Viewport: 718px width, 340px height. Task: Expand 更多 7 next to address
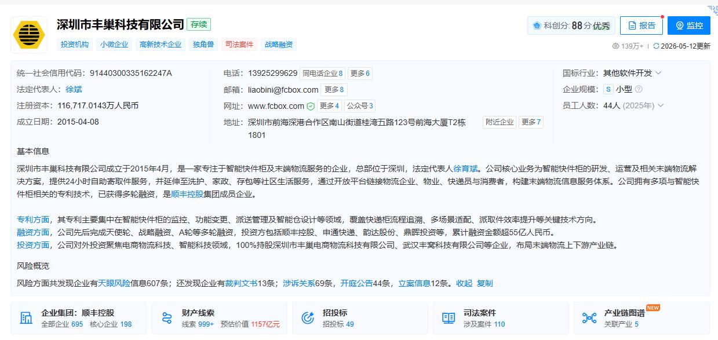[531, 122]
